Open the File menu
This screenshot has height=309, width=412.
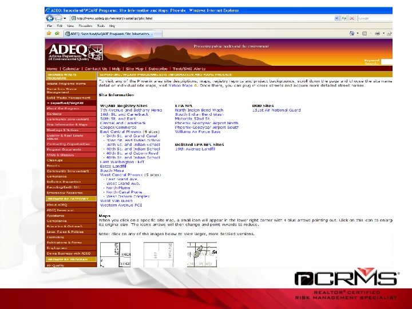[x=50, y=26]
